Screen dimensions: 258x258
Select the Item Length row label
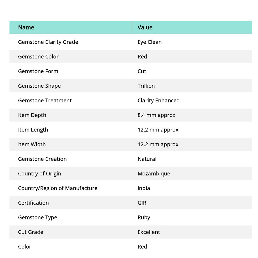click(33, 130)
